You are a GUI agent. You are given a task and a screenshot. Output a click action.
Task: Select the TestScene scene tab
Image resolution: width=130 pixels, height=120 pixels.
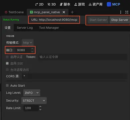[x=14, y=12]
